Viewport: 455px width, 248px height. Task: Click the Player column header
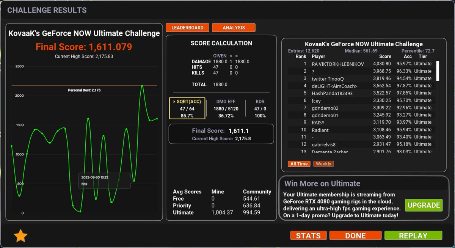318,56
